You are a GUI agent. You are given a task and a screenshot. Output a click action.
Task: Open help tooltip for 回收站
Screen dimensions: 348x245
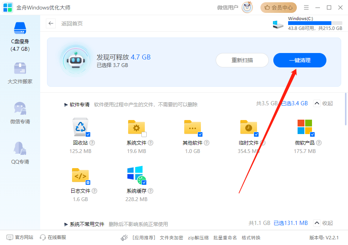[92, 143]
